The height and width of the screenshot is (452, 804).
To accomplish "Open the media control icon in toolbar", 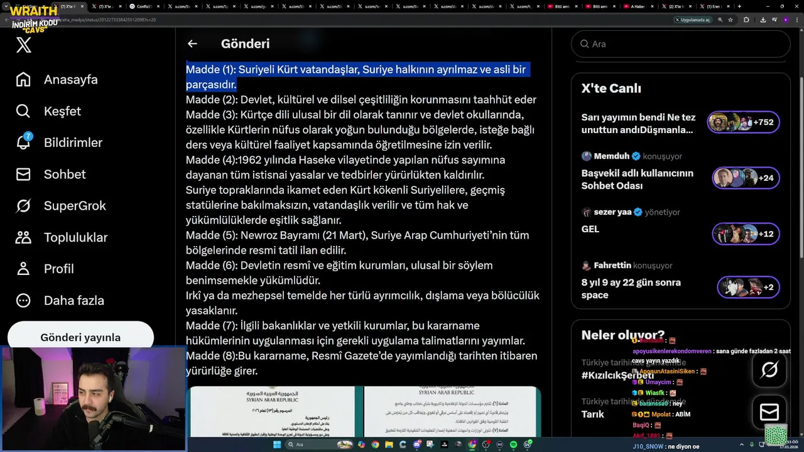I will (x=774, y=19).
